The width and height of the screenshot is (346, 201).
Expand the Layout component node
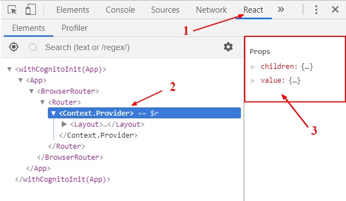(x=64, y=124)
